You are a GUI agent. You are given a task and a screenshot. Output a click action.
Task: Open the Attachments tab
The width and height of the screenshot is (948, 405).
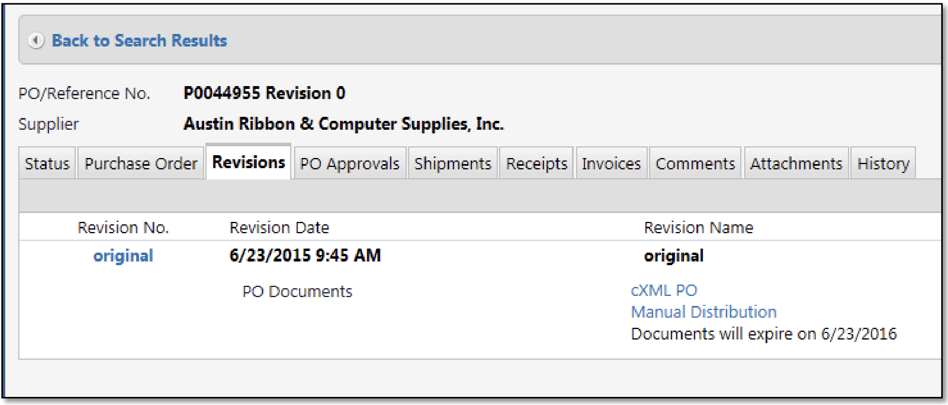[796, 164]
